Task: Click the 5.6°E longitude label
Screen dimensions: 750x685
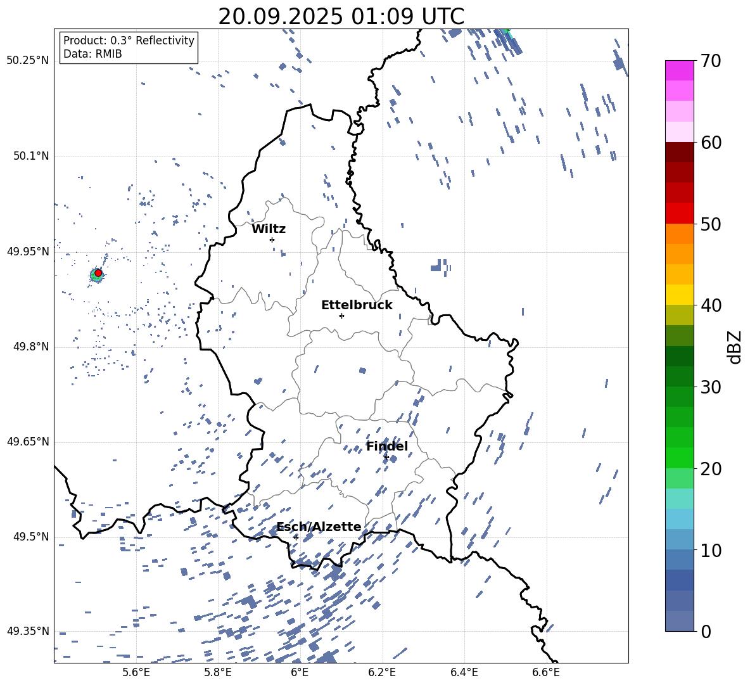Action: pyautogui.click(x=136, y=672)
